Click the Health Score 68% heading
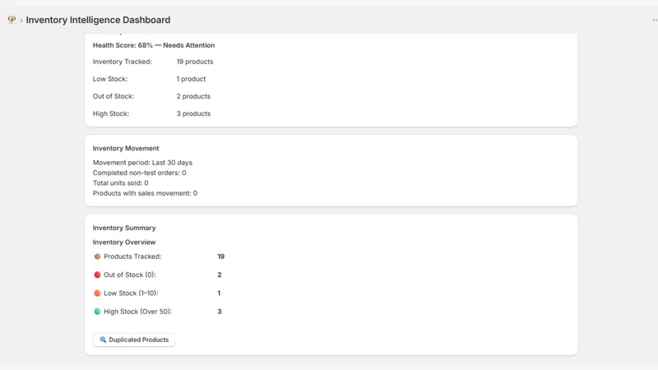The image size is (658, 370). click(154, 45)
